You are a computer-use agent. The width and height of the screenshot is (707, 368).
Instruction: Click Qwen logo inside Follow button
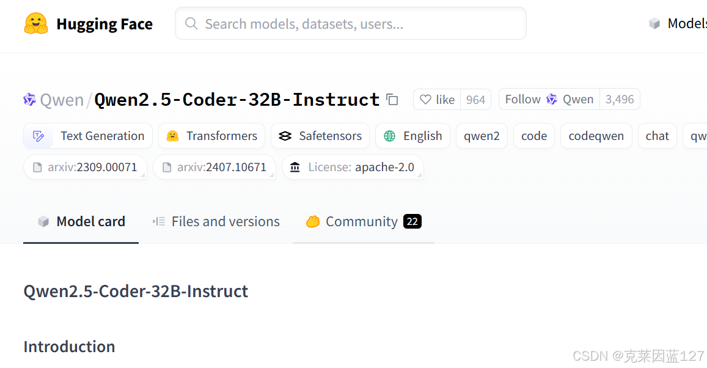tap(552, 99)
